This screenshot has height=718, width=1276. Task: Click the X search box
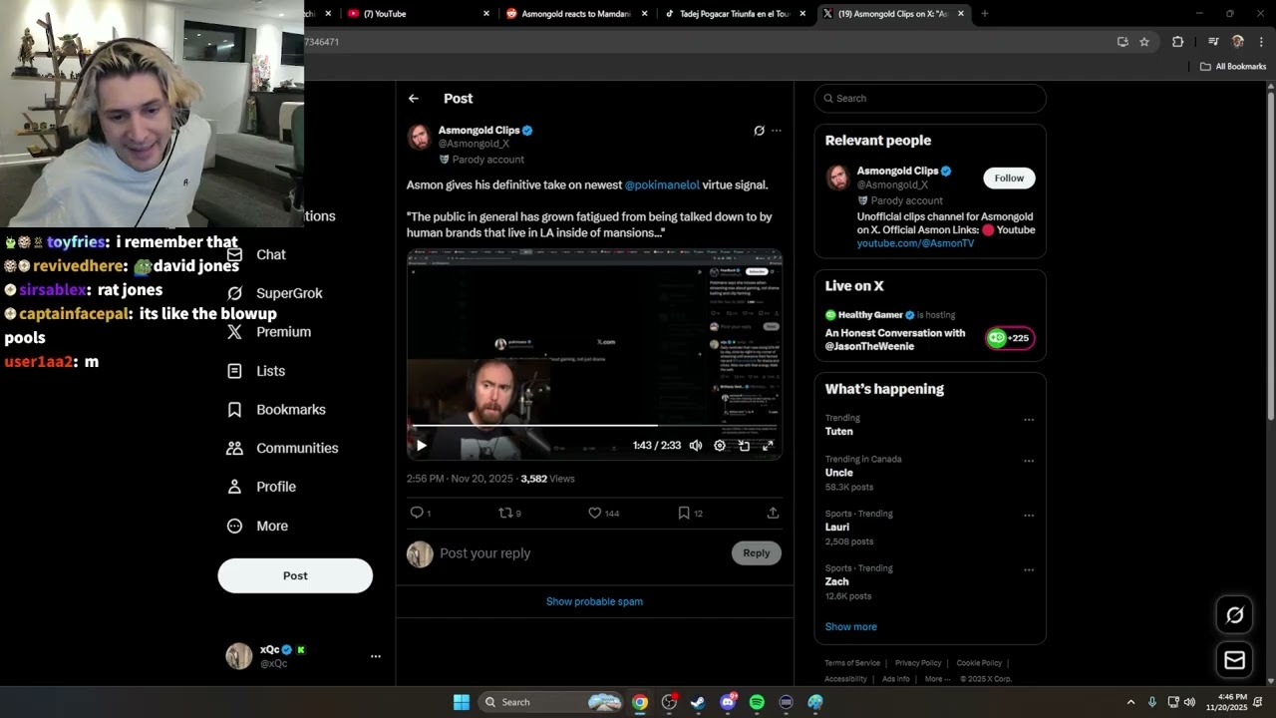click(930, 98)
